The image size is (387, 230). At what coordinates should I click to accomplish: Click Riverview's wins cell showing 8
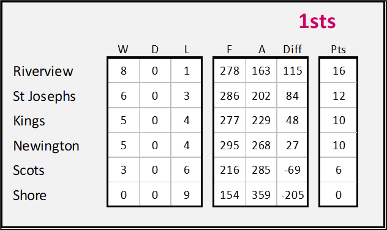(x=124, y=71)
